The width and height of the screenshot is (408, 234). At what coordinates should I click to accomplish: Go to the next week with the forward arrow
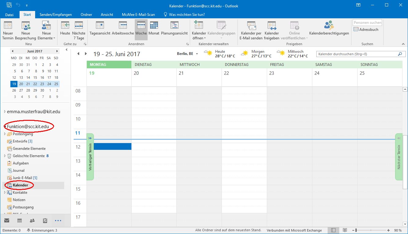(x=86, y=54)
